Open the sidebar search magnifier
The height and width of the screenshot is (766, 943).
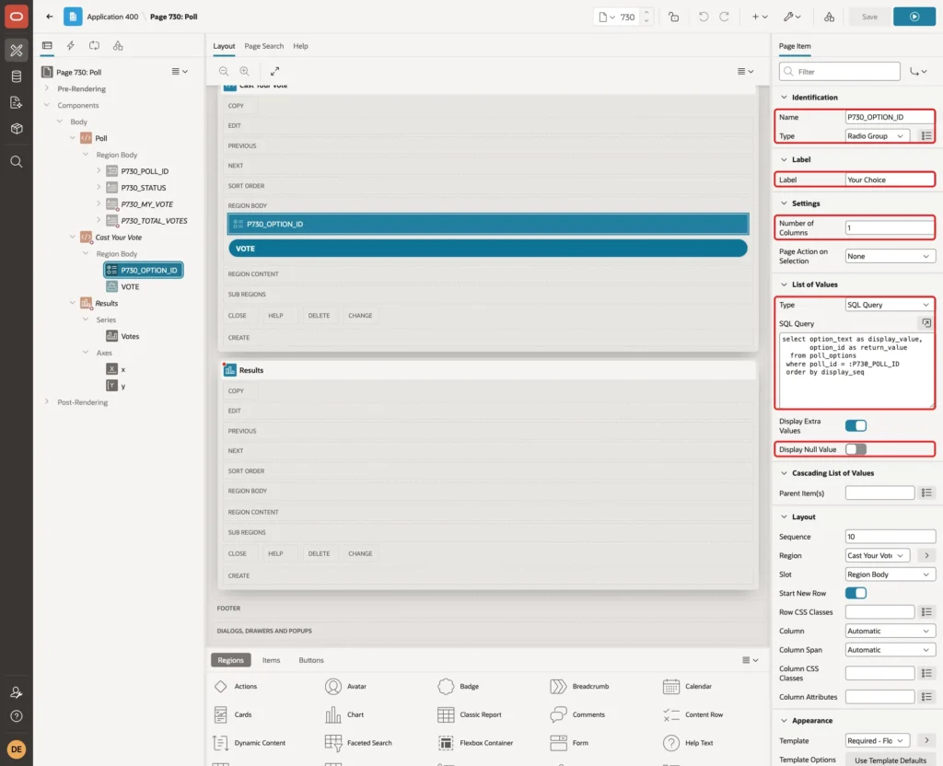pos(17,162)
